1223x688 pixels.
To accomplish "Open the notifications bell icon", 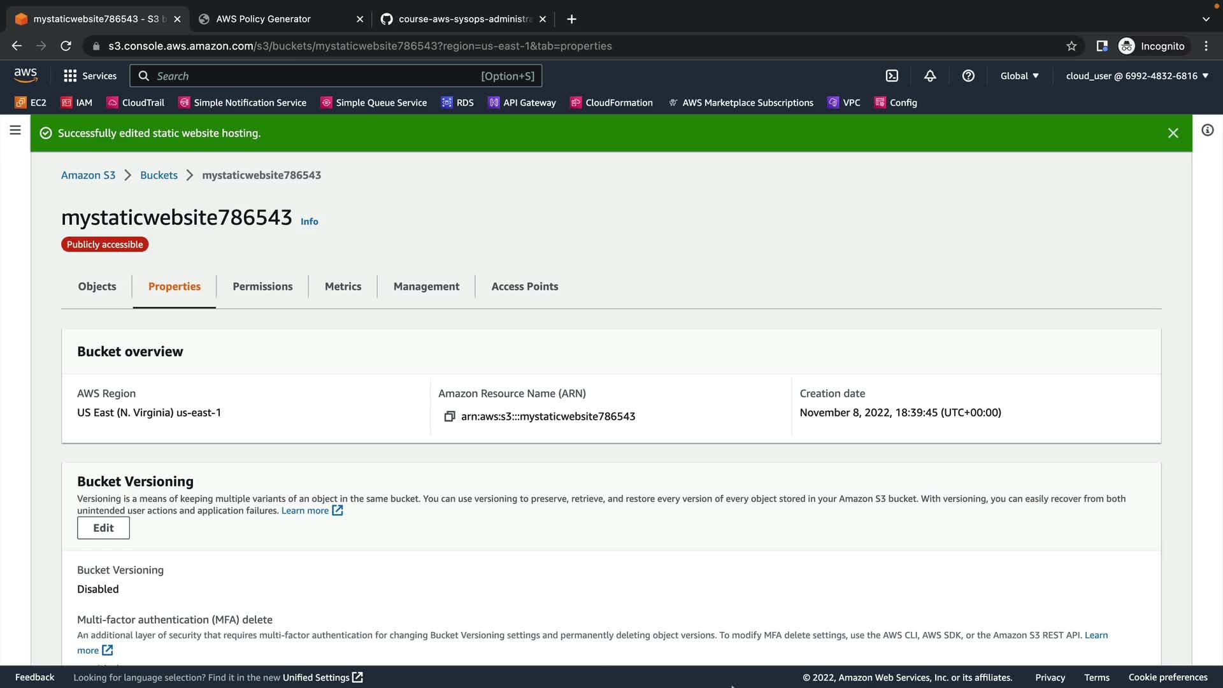I will coord(930,76).
